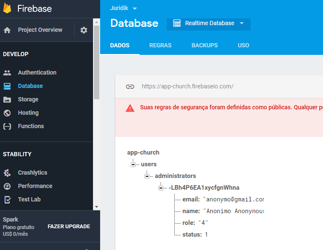Switch to the BACKUPS tab

pyautogui.click(x=204, y=45)
